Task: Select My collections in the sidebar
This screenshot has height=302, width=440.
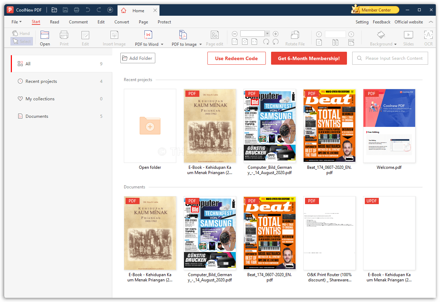Action: pos(62,99)
